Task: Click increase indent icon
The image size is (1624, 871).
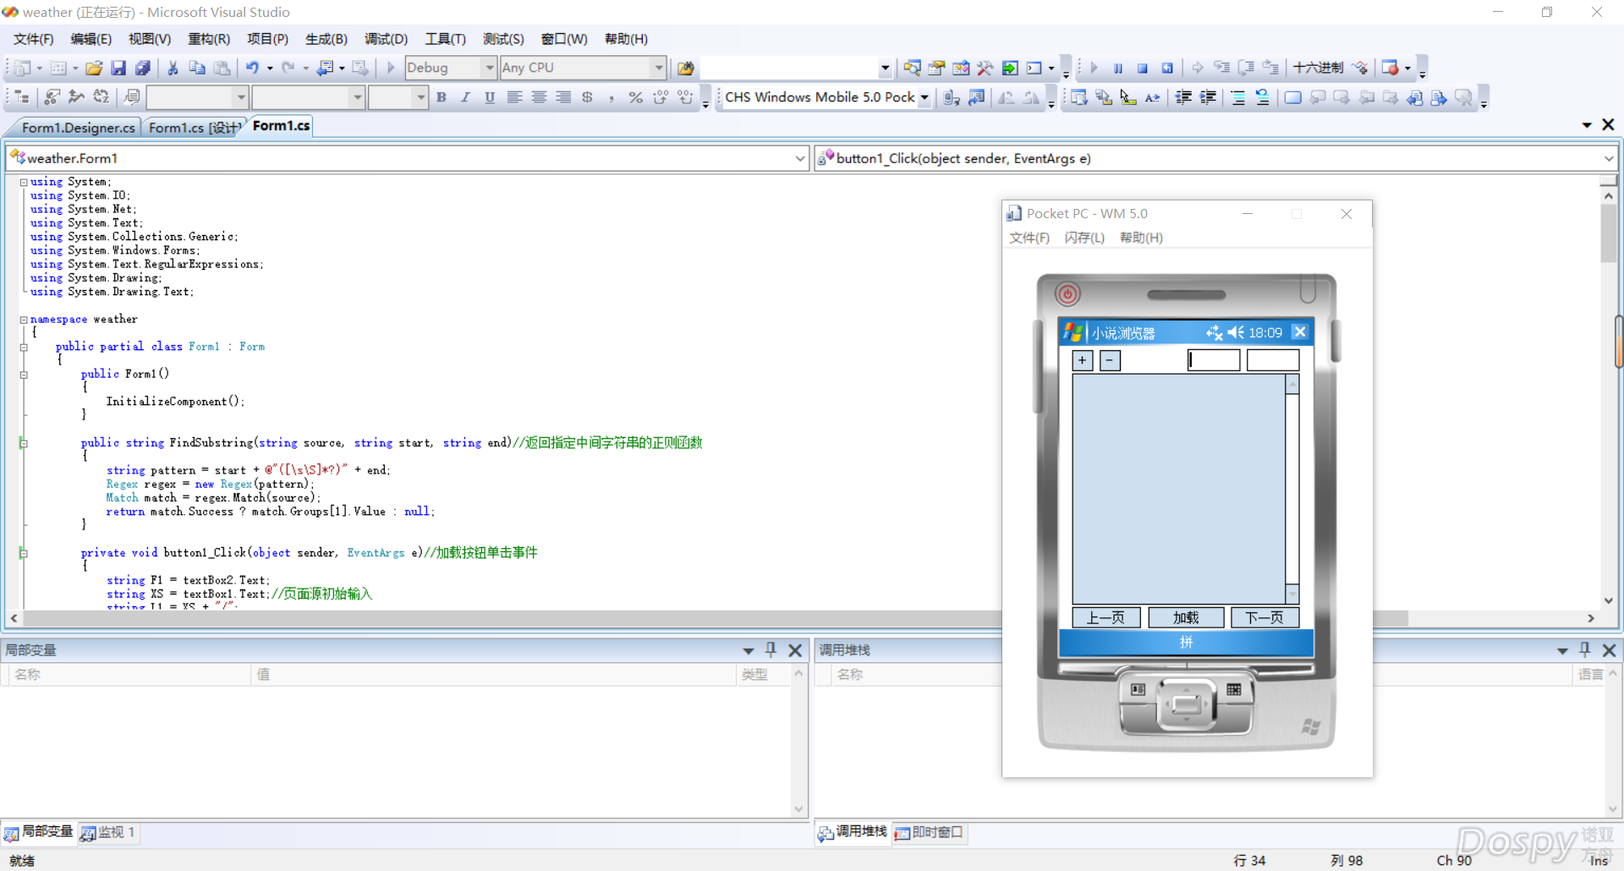Action: [x=1209, y=97]
